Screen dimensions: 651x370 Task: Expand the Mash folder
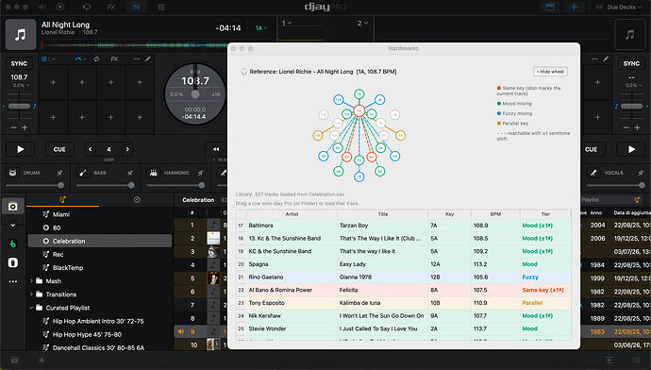pos(31,281)
